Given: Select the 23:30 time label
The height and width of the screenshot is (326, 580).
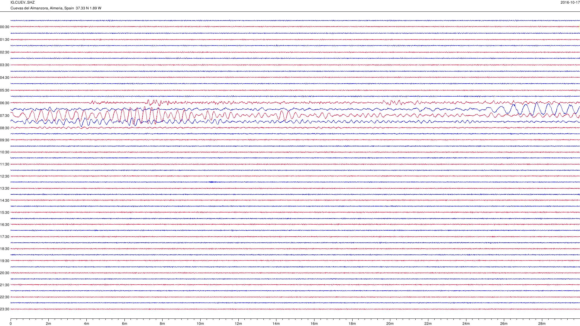Looking at the screenshot, I should (x=5, y=309).
